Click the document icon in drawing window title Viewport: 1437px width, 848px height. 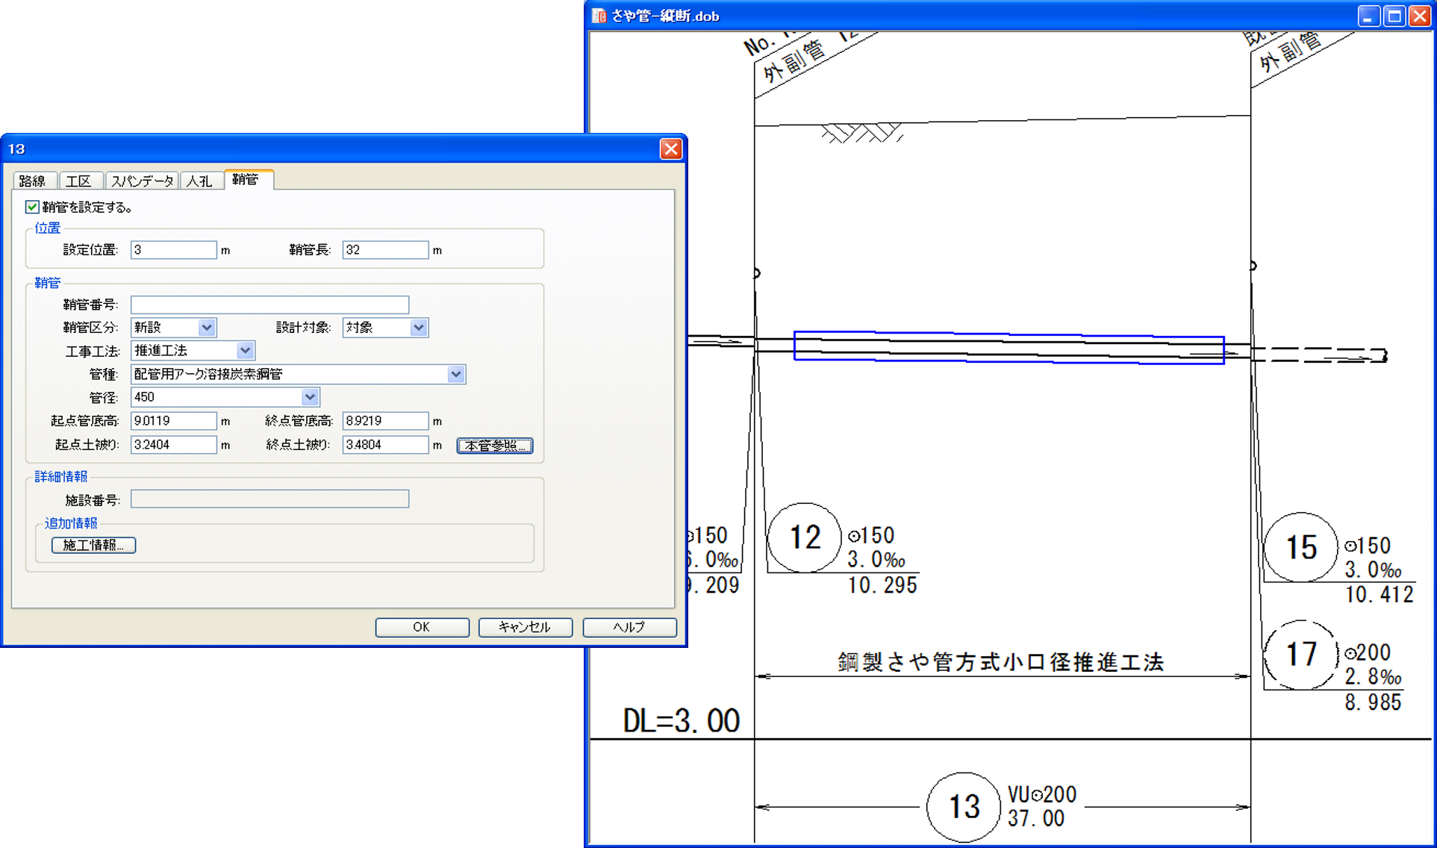(599, 16)
